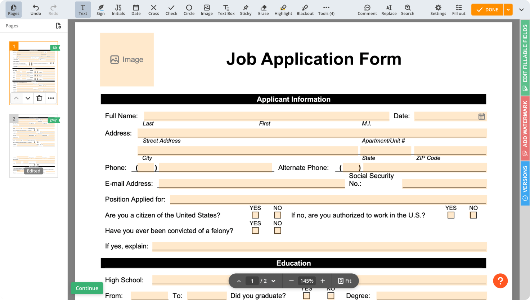
Task: Click the Continue button
Action: pos(87,288)
